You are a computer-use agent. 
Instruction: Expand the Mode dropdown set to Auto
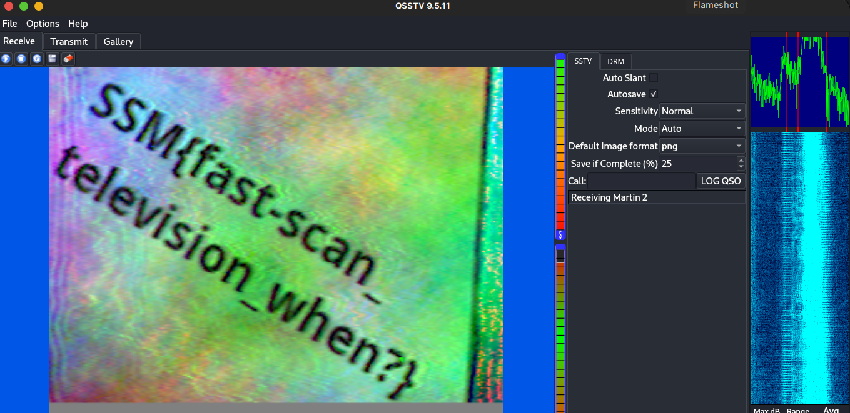(x=702, y=129)
